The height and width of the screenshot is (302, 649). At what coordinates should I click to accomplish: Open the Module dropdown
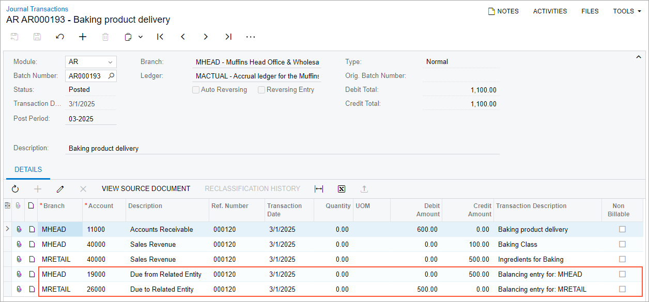click(110, 62)
